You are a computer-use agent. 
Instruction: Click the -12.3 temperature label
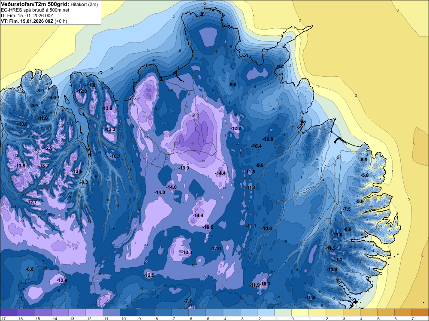[110, 130]
